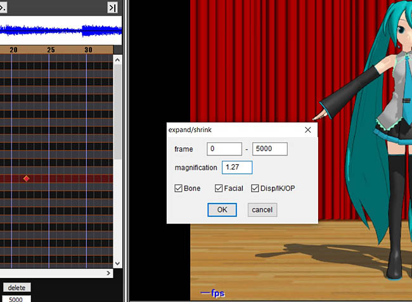Select the red diamond keyframe marker

coord(26,179)
